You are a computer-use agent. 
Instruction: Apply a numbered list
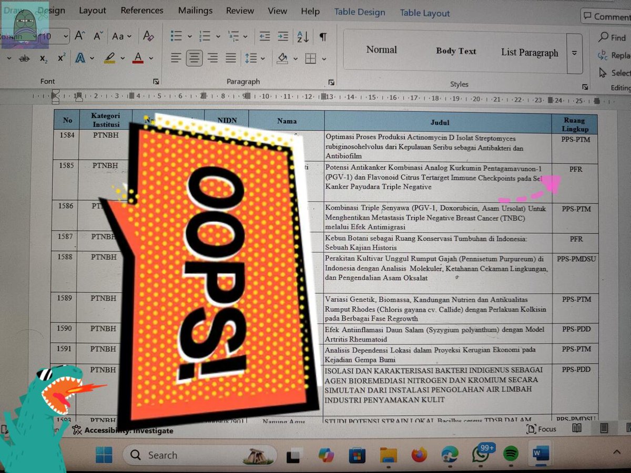(x=205, y=36)
